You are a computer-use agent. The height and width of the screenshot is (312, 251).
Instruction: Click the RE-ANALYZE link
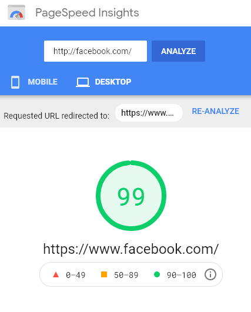click(215, 111)
